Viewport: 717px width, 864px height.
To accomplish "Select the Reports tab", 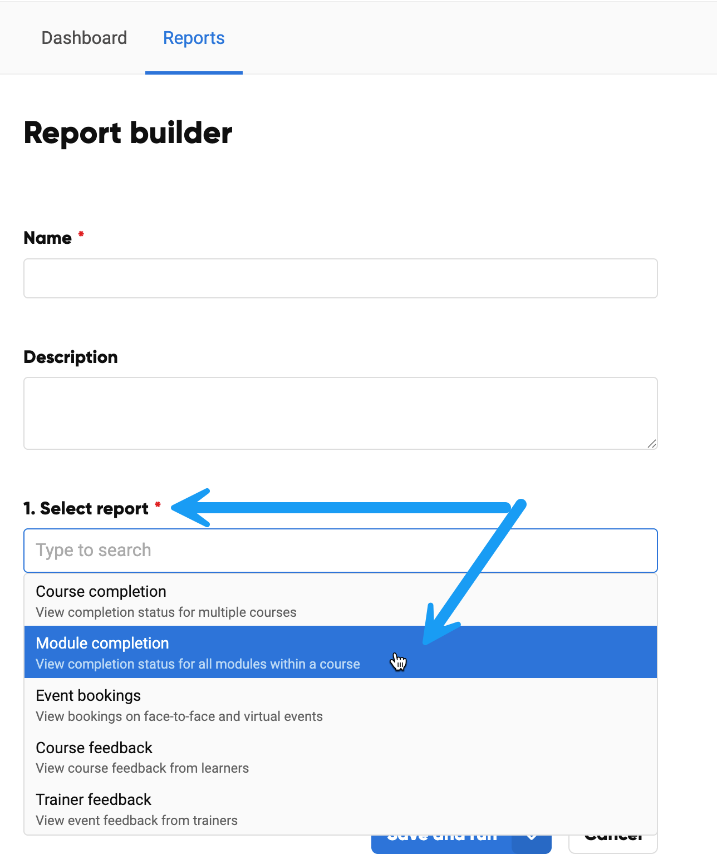I will [x=194, y=38].
